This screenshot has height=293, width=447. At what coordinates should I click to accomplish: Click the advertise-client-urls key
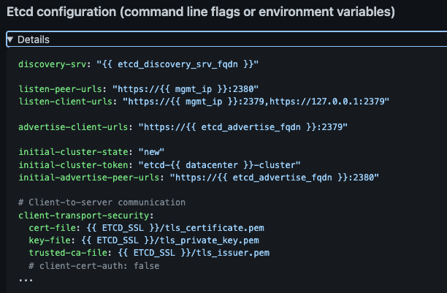coord(73,127)
